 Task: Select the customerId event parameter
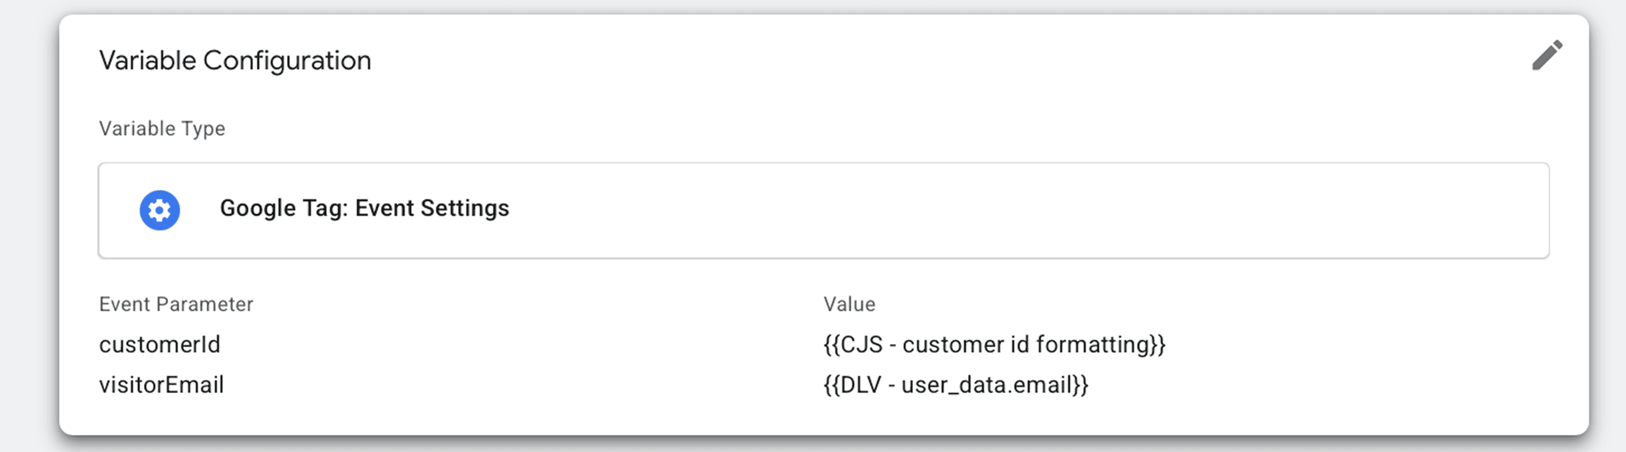coord(160,345)
